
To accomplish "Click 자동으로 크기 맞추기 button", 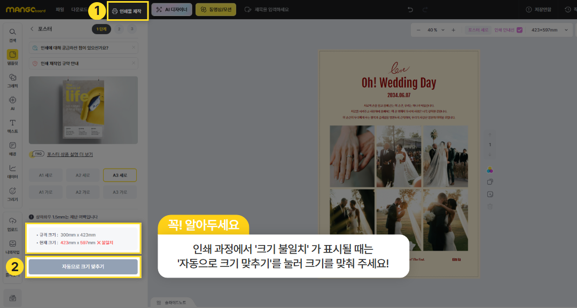I will (x=83, y=267).
